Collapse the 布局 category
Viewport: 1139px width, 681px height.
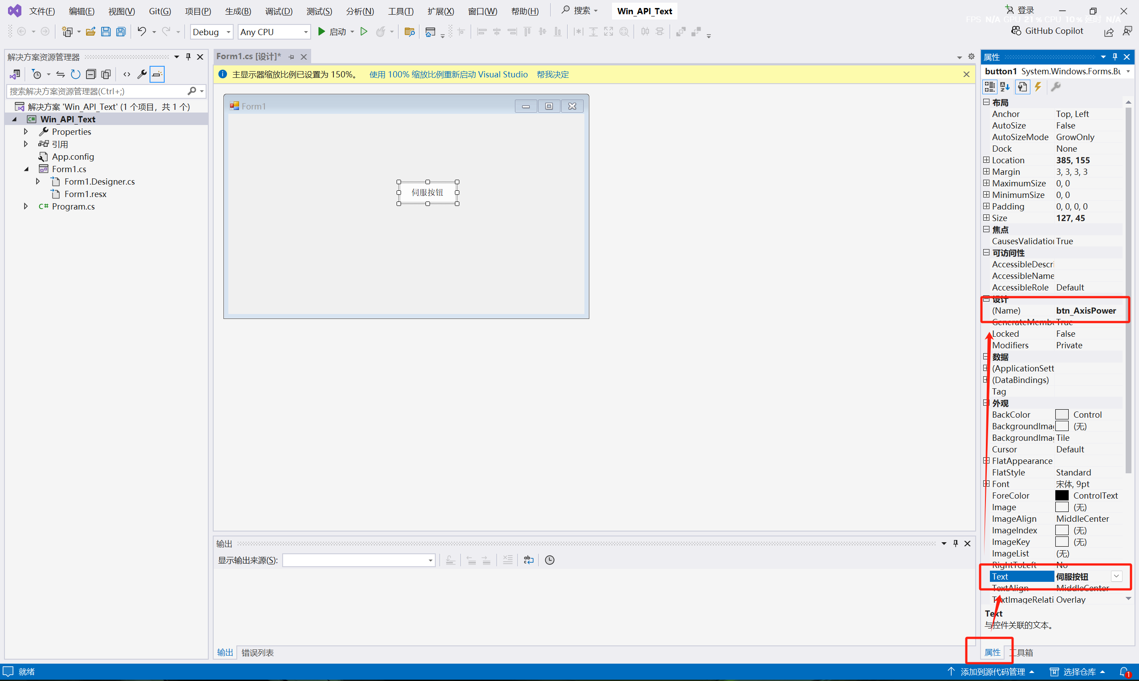pos(986,102)
